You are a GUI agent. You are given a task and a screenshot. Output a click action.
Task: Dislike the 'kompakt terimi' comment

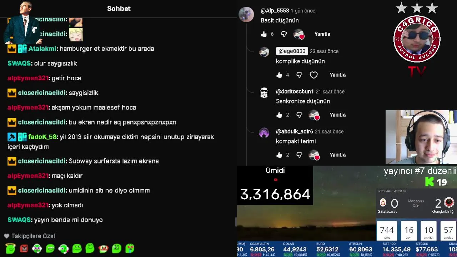pyautogui.click(x=299, y=155)
